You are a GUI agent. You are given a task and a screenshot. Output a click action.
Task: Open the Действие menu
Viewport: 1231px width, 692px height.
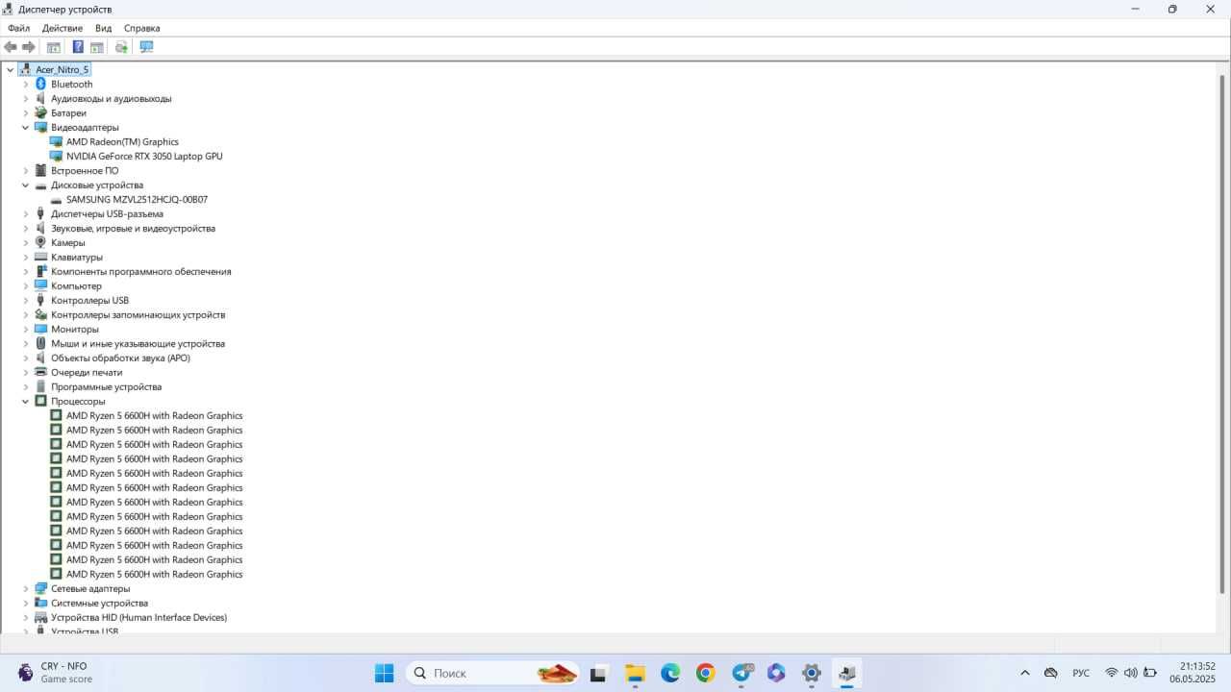click(x=63, y=28)
